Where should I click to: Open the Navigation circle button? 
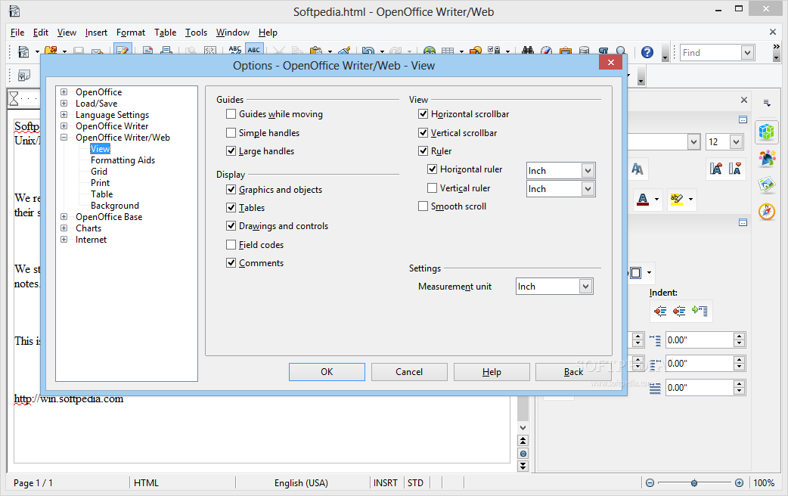[523, 454]
